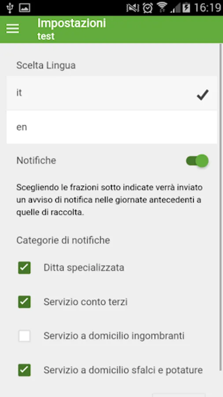Screen dimensions: 223x397
Task: Turn off the Notifiche switch
Action: 197,161
